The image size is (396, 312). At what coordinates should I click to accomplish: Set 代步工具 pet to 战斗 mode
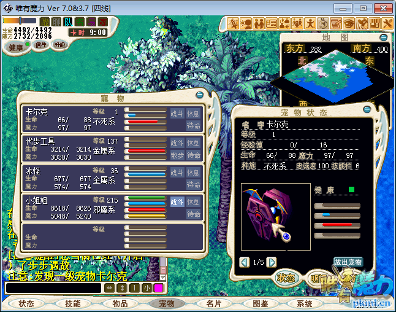point(177,143)
